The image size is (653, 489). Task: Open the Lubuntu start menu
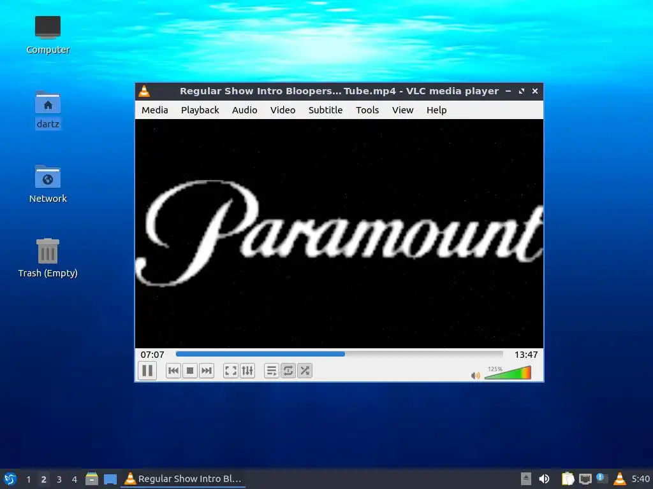pos(10,479)
